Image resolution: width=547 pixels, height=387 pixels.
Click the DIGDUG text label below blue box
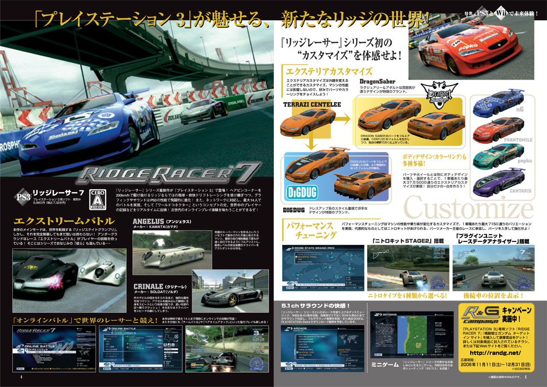point(294,210)
